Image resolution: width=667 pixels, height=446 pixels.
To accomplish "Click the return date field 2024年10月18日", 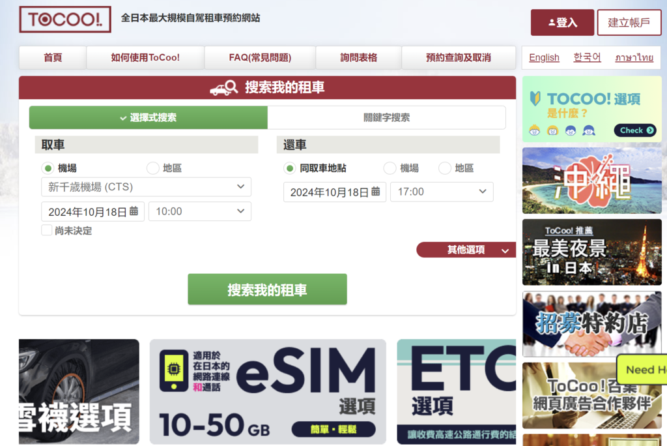I will click(335, 192).
